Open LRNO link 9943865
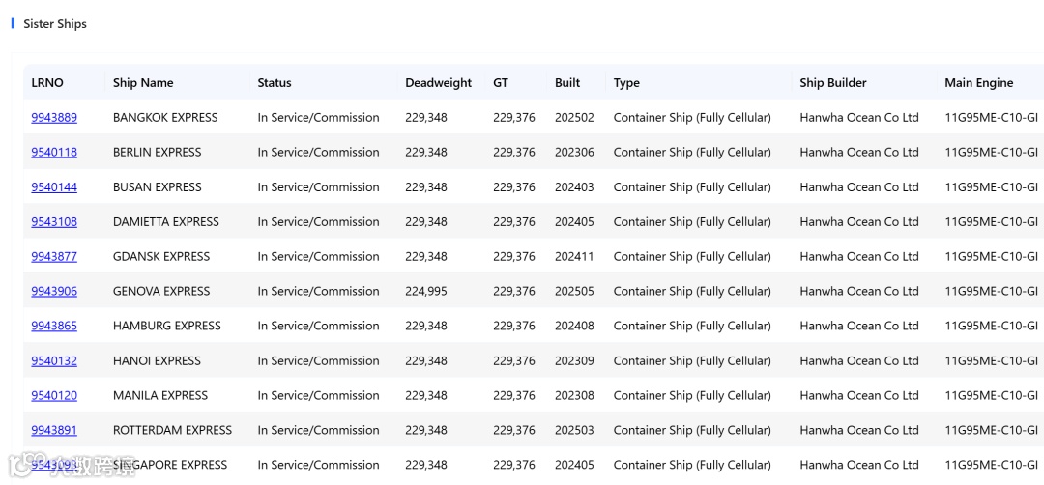 pyautogui.click(x=54, y=326)
